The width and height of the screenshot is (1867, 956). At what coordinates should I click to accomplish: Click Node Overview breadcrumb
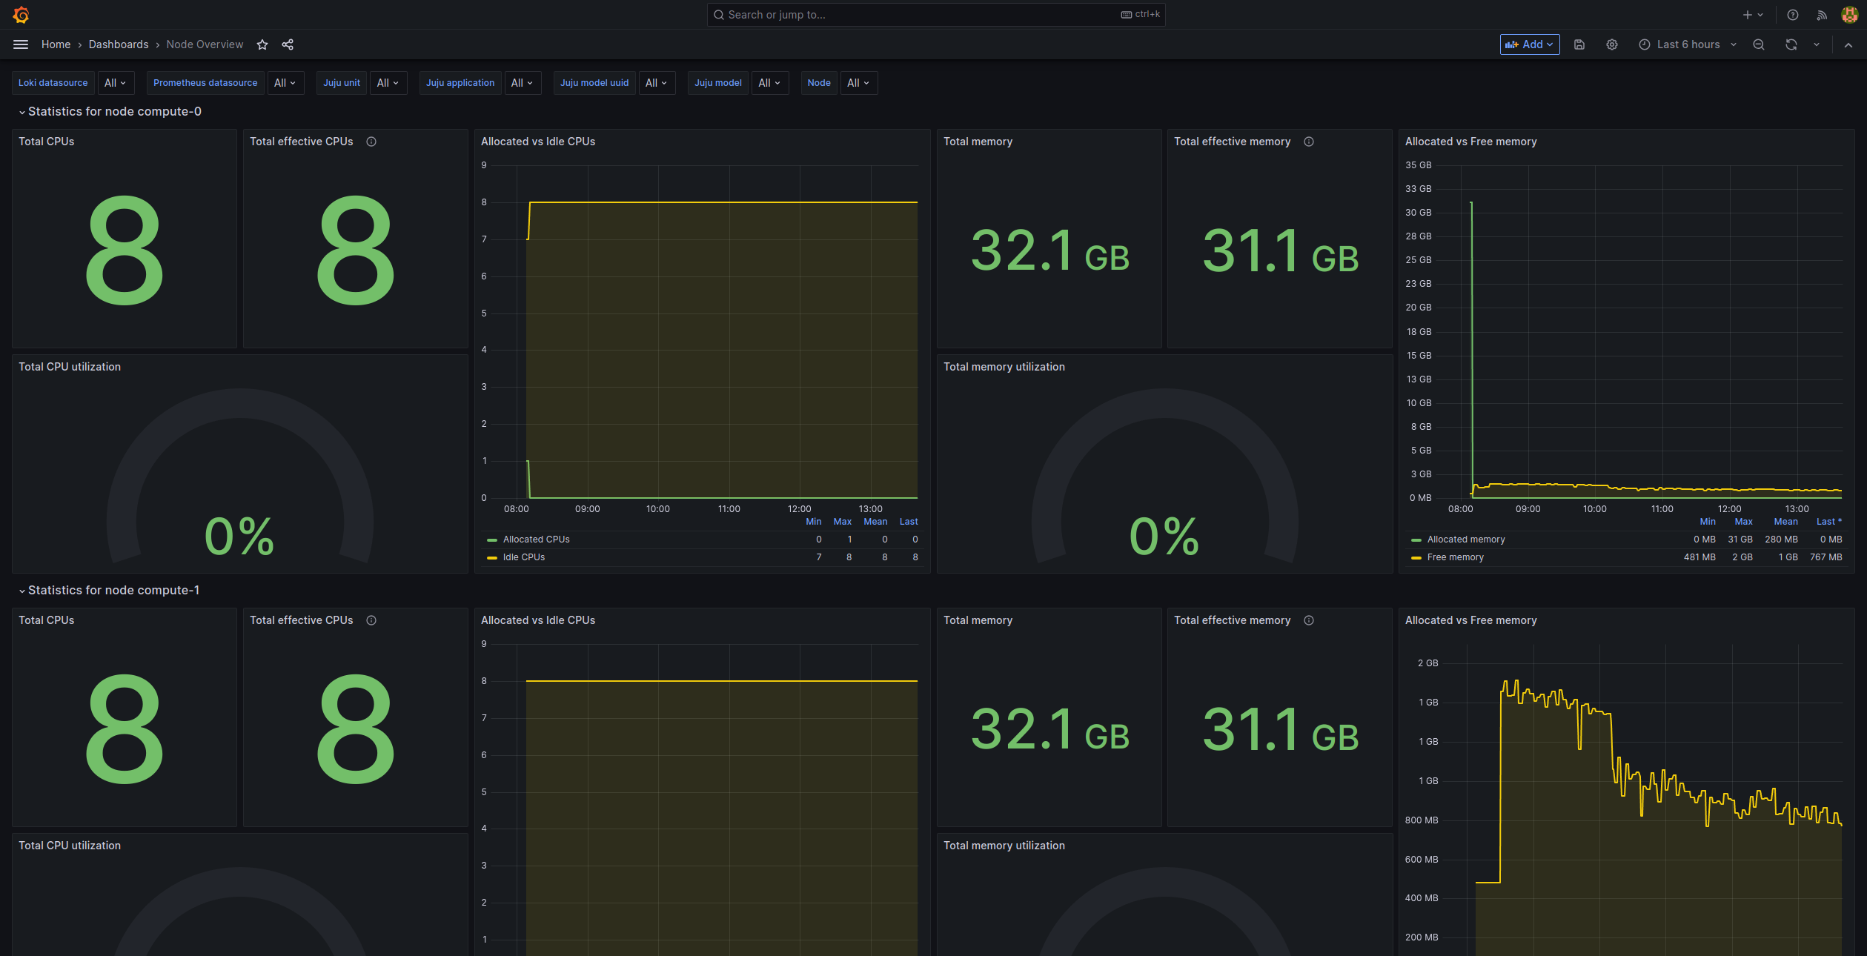click(205, 44)
